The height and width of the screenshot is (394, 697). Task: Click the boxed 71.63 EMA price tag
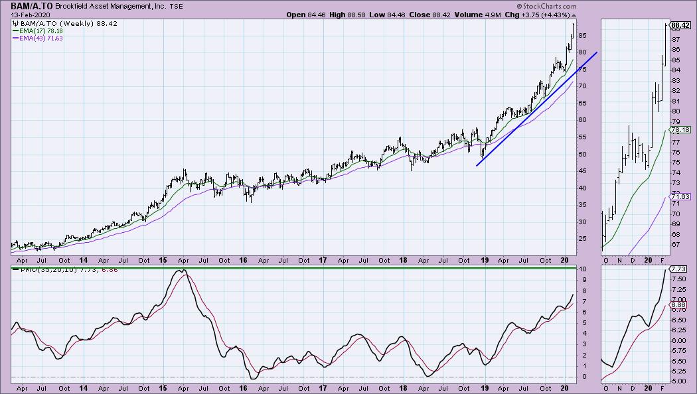(680, 196)
